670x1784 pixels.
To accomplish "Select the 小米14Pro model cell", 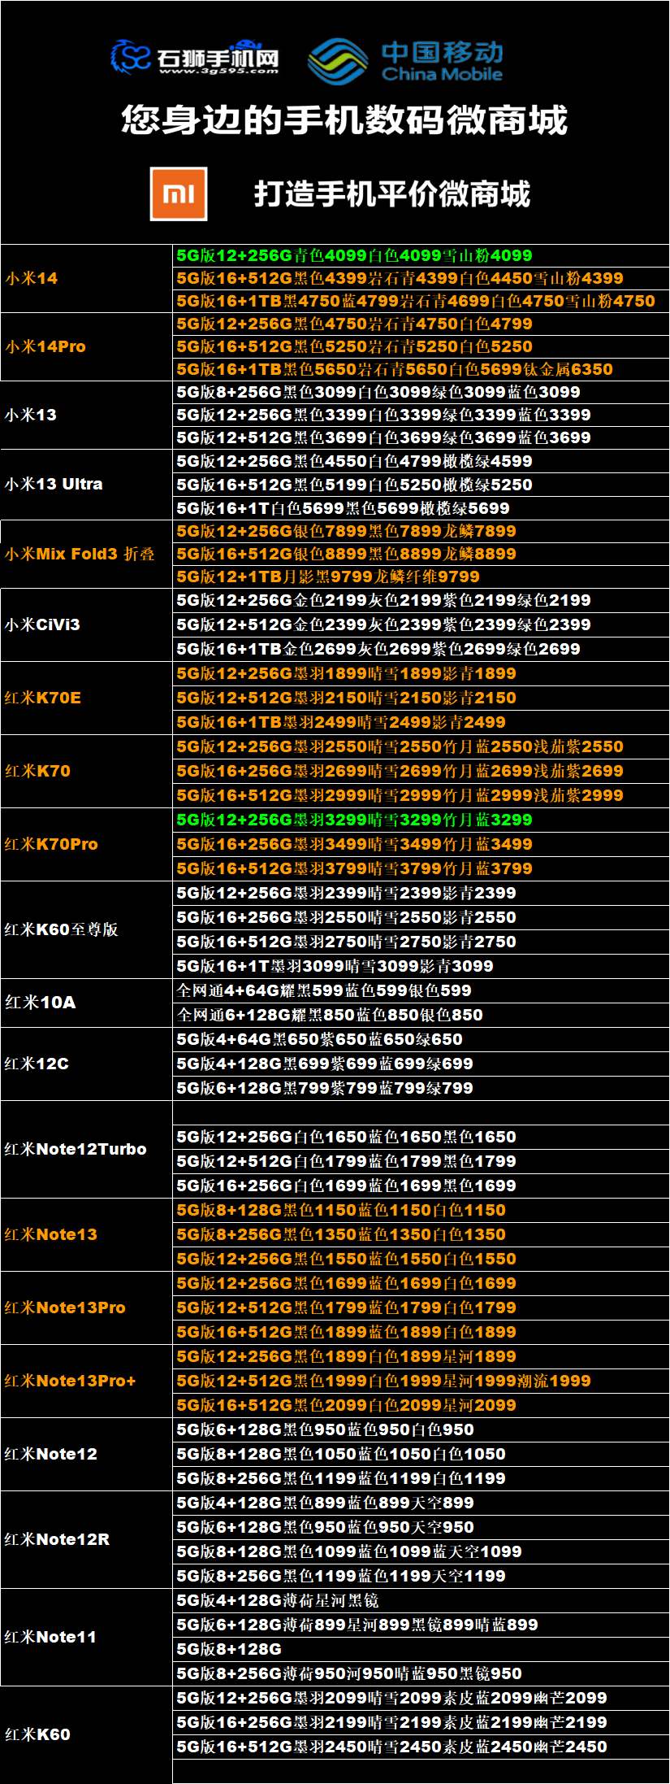I will 87,346.
